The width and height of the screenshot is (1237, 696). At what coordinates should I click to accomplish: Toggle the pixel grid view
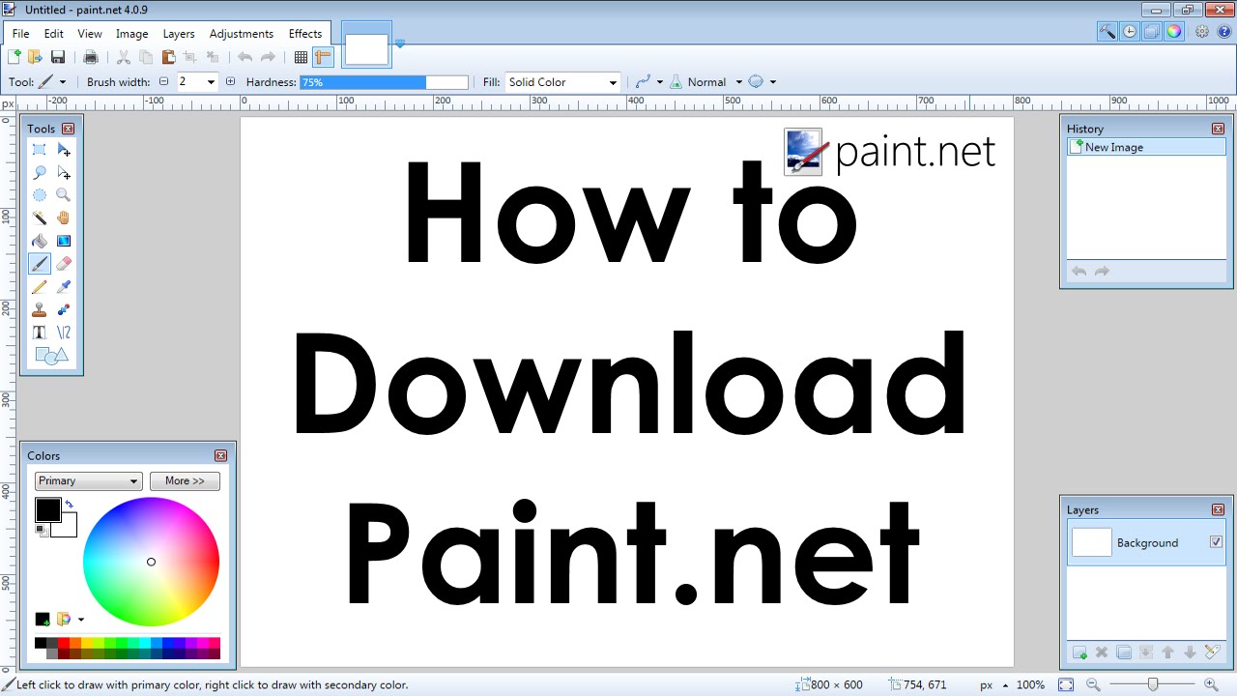(x=301, y=58)
